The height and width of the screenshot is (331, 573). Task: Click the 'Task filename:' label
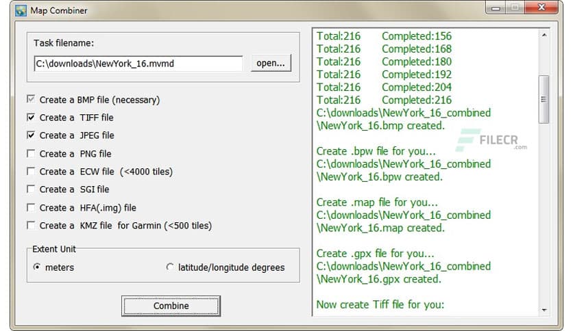click(x=64, y=43)
